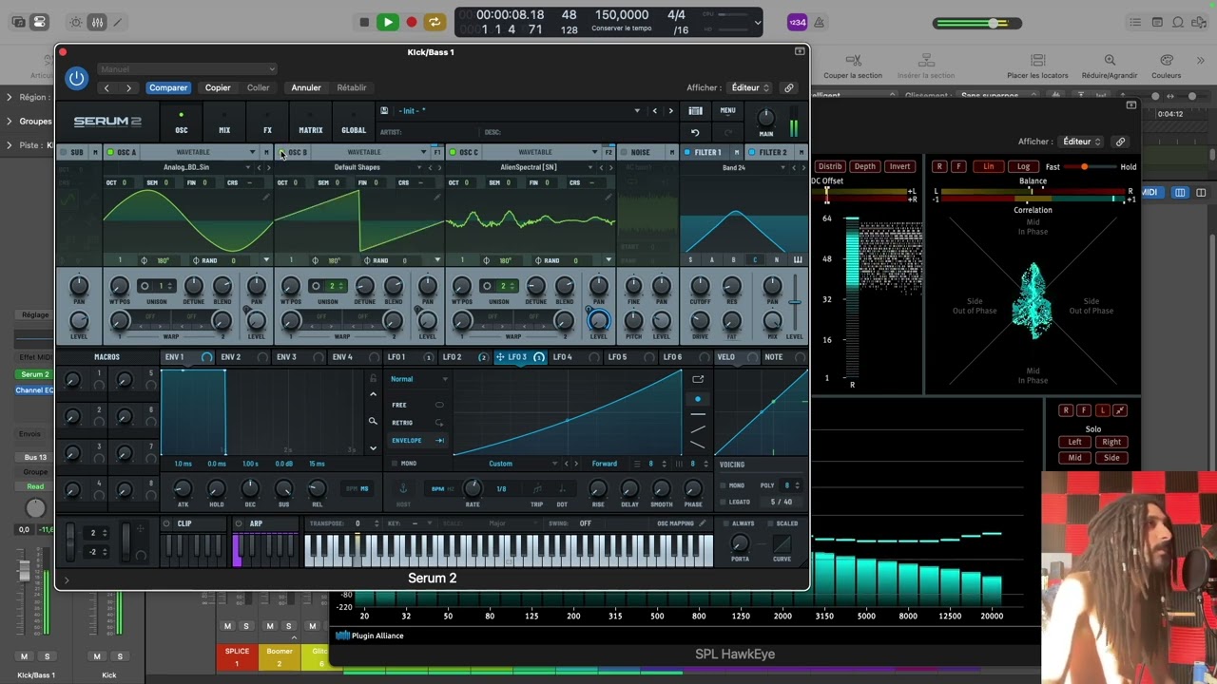This screenshot has height=684, width=1217.
Task: Select the flat line LFO shape
Action: point(698,414)
